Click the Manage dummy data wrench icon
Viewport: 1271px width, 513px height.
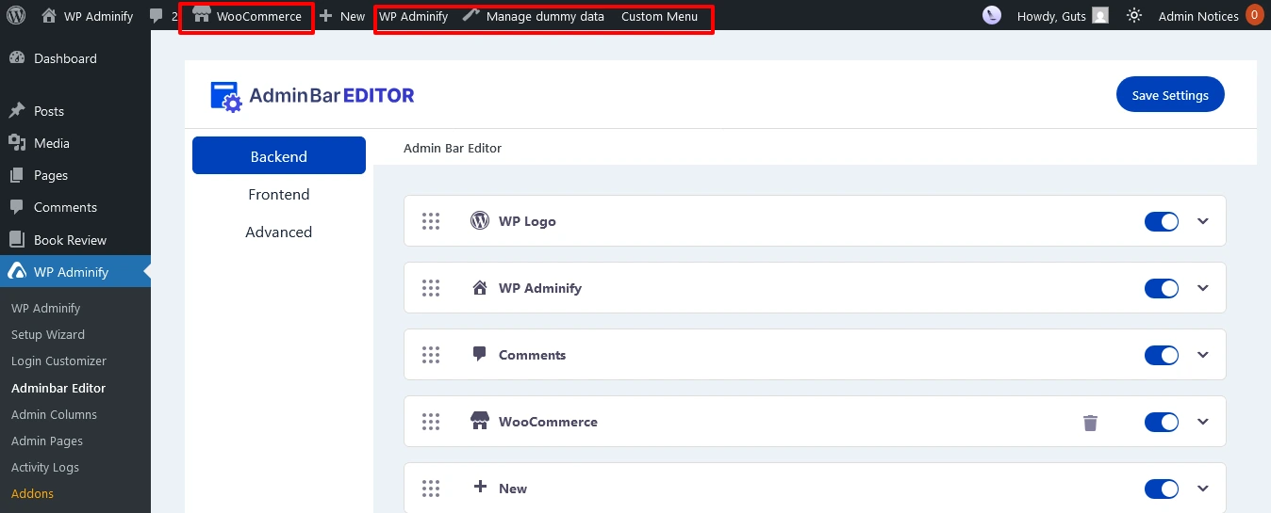470,16
